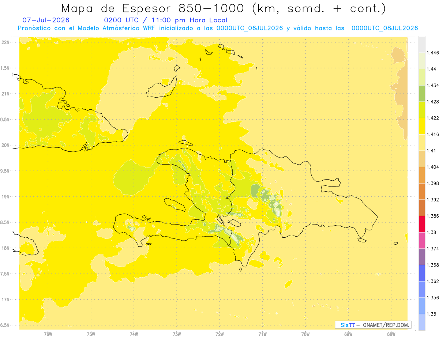Select latitude label "19N"

point(5,197)
